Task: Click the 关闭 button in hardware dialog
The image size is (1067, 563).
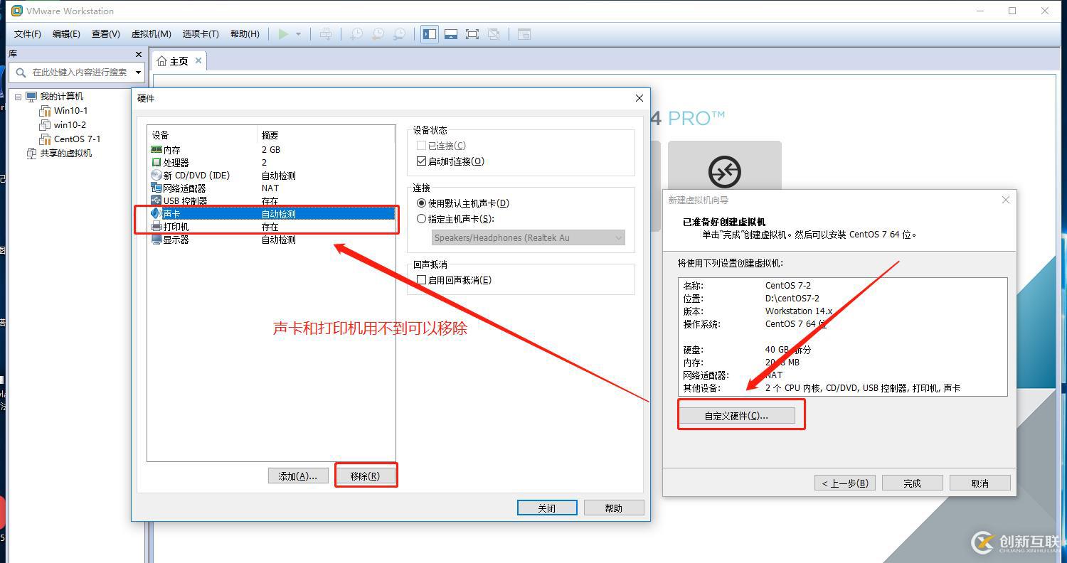Action: coord(547,508)
